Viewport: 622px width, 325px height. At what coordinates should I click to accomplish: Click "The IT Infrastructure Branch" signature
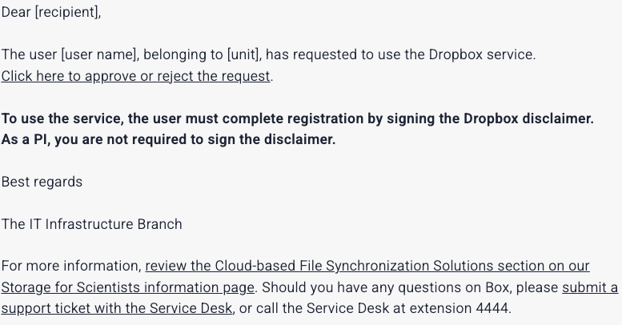point(91,224)
